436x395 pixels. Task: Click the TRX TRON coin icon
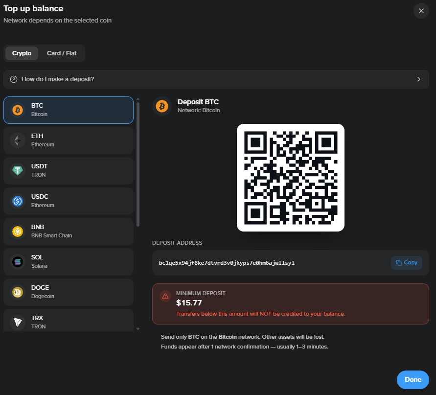pos(18,322)
